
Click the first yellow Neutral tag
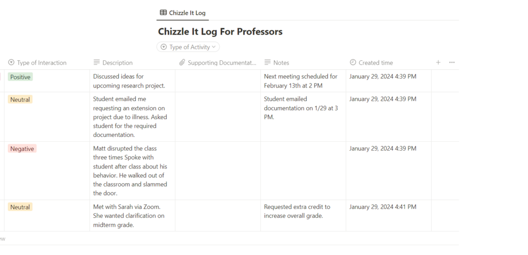(20, 100)
